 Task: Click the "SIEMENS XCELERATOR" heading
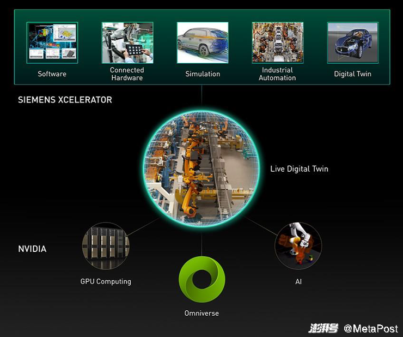click(x=65, y=100)
